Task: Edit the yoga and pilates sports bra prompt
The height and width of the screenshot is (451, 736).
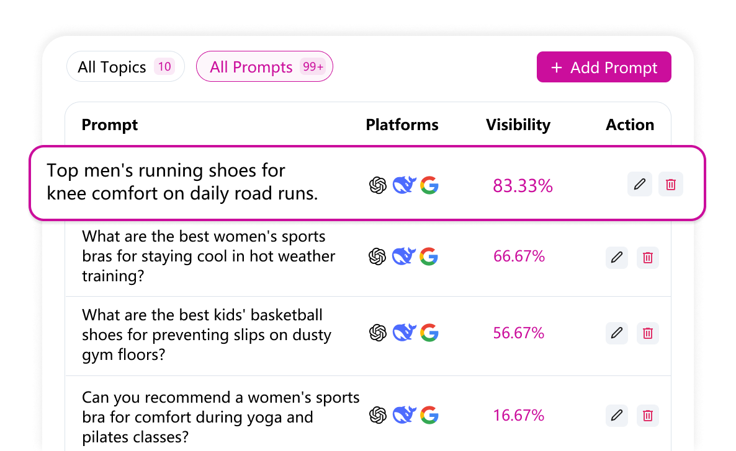Action: tap(617, 415)
